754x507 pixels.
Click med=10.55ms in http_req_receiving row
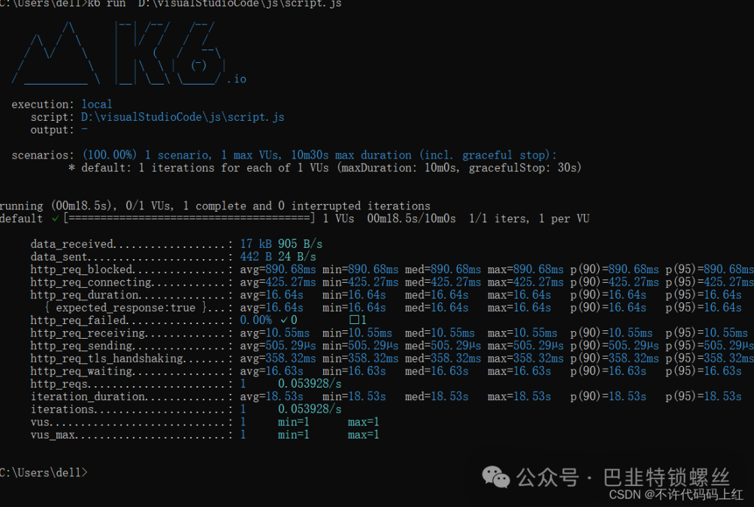[x=440, y=333]
